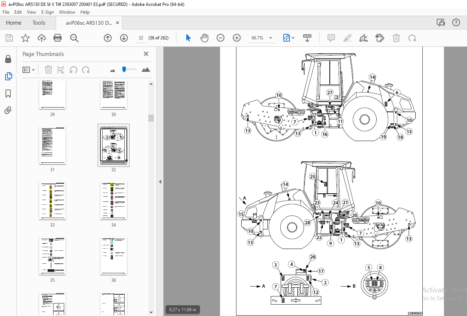Select page 30 thumbnail
The image size is (467, 316).
(114, 95)
